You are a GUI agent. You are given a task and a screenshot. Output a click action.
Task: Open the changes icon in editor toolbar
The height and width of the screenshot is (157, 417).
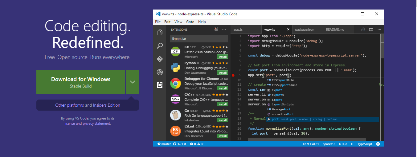(363, 29)
